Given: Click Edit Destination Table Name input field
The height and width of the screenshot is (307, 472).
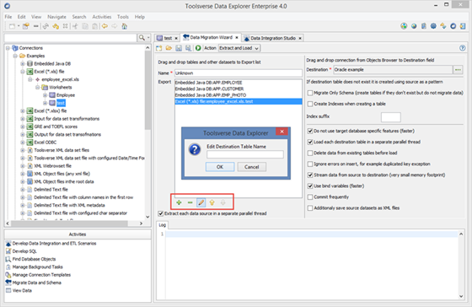Looking at the screenshot, I should (245, 154).
